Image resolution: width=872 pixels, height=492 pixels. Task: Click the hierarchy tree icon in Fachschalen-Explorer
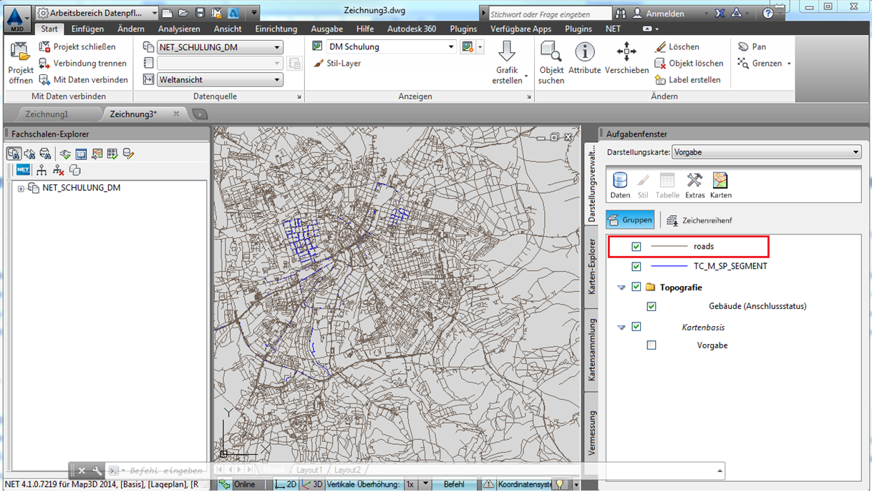[x=42, y=170]
